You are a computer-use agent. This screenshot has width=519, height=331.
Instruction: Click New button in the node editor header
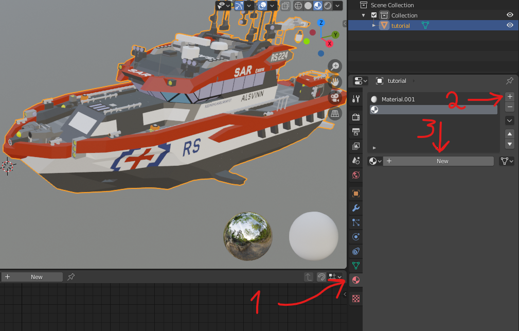pos(32,276)
